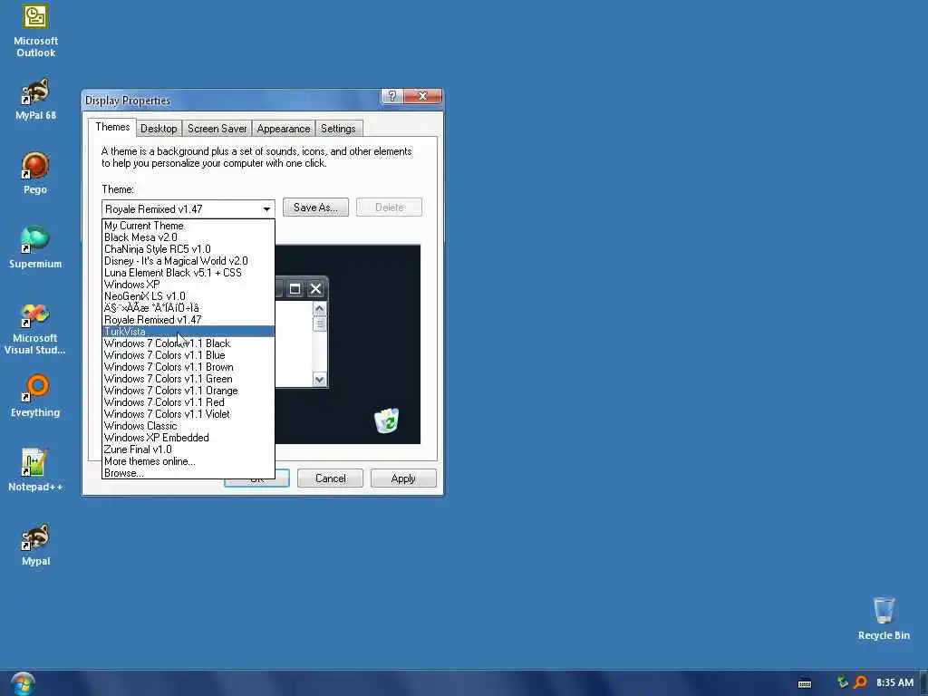The image size is (928, 696).
Task: Choose My Current Theme from list
Action: [188, 226]
